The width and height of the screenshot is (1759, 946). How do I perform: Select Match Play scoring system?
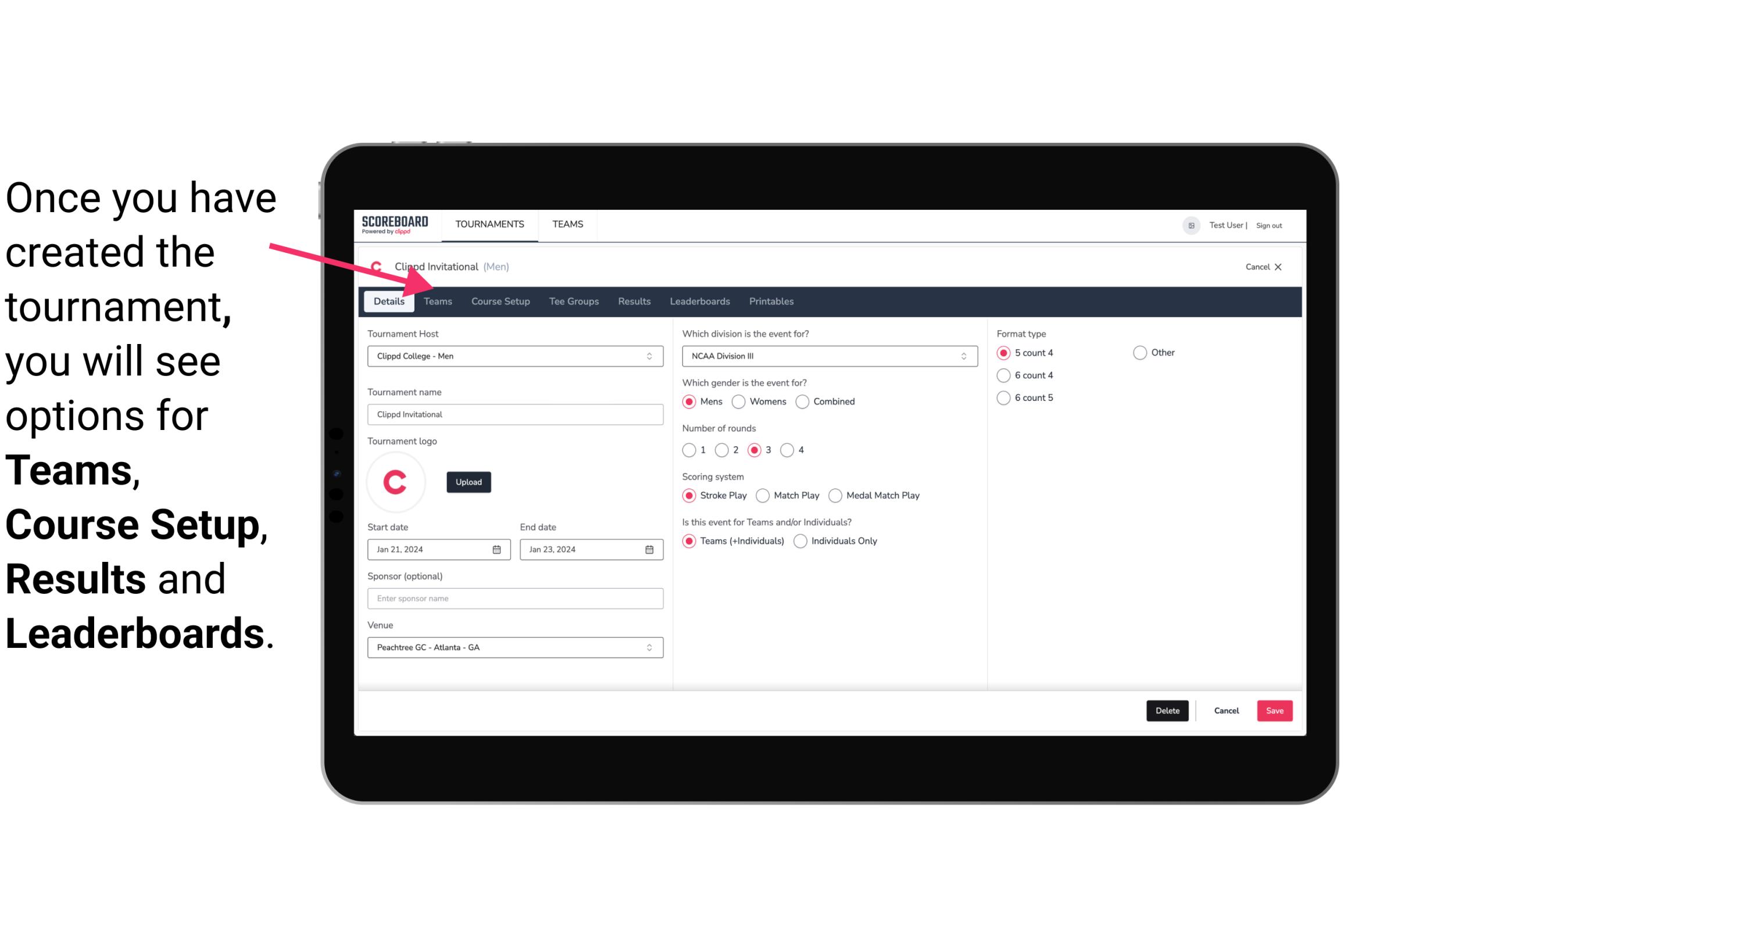[x=762, y=495]
